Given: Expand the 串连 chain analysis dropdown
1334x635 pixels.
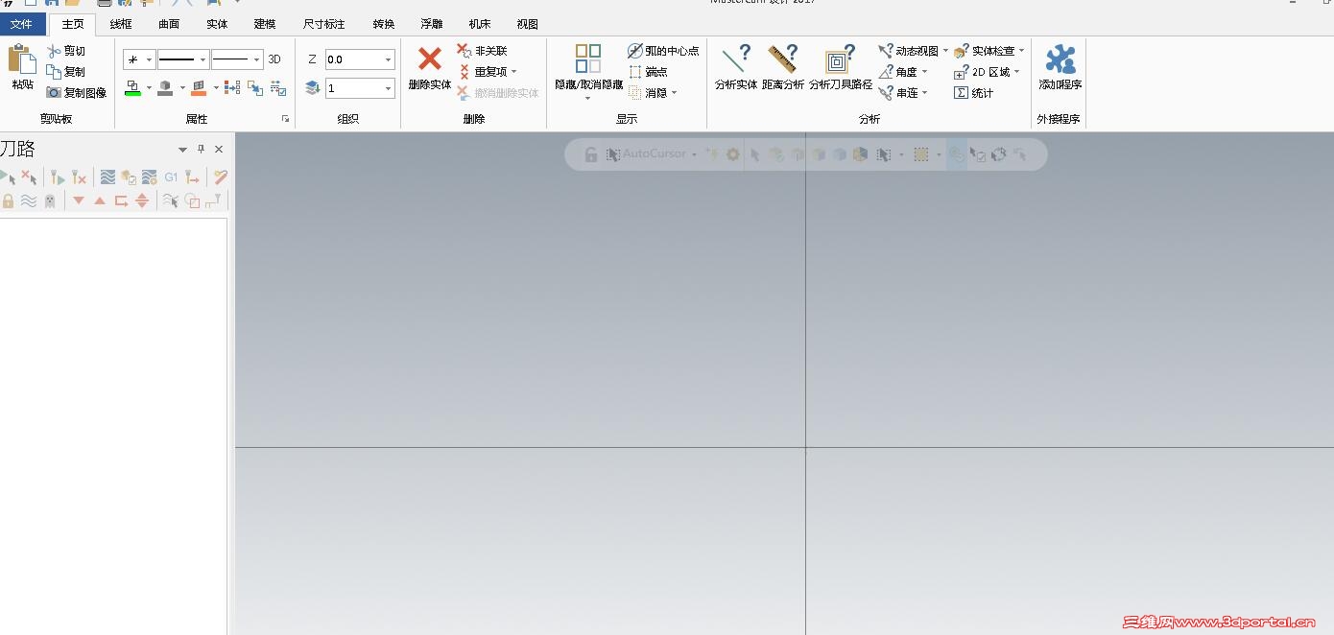Looking at the screenshot, I should [x=924, y=93].
